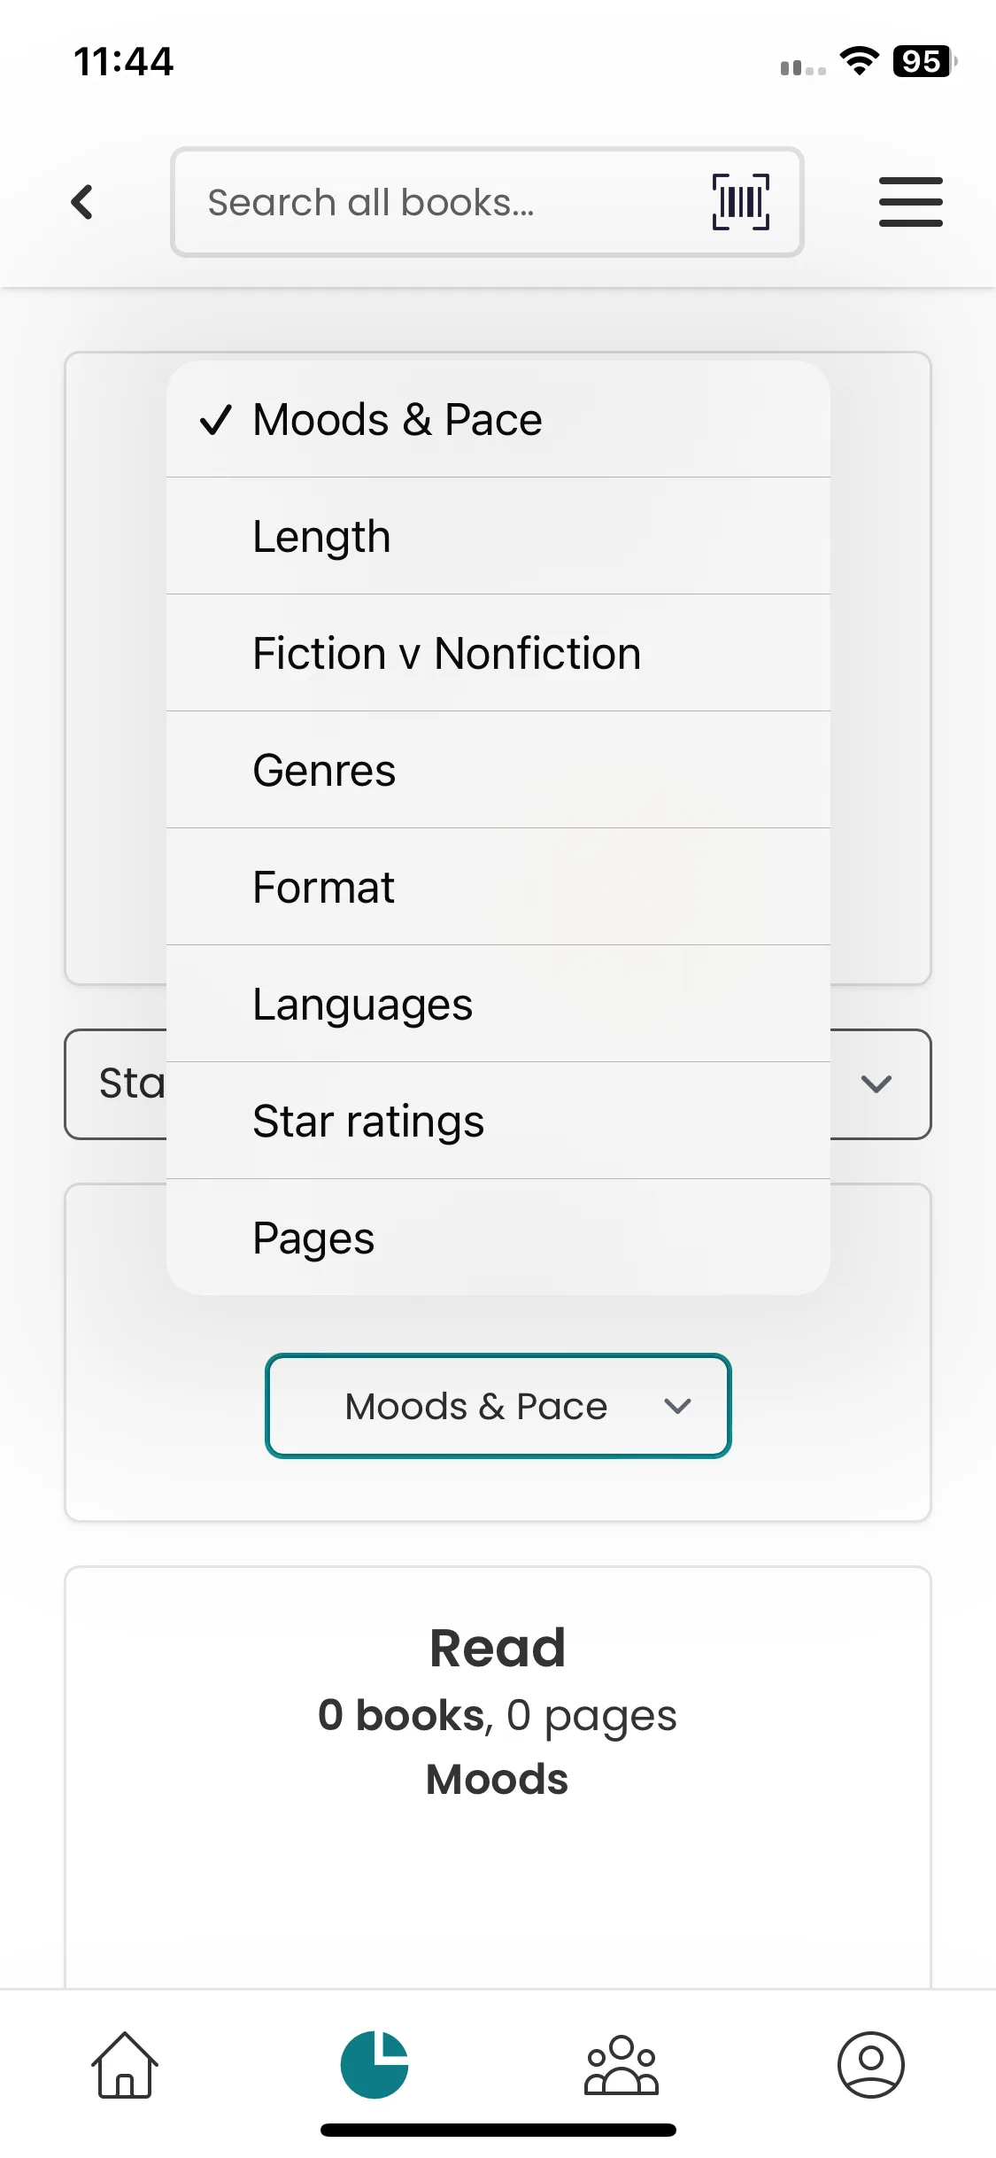This screenshot has height=2158, width=996.
Task: Open the Community people icon
Action: coord(622,2064)
